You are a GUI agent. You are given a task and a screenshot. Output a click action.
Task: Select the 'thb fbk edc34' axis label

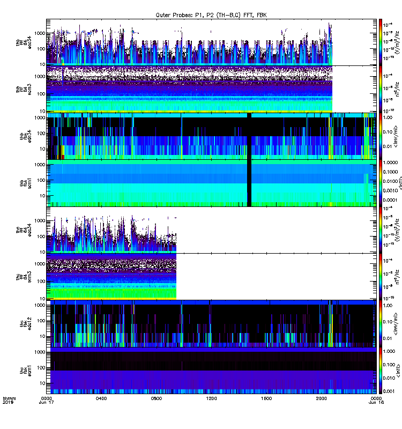[x=26, y=136]
